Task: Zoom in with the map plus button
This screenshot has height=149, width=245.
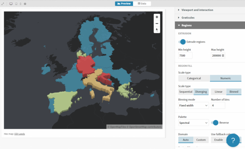Action: tap(157, 17)
